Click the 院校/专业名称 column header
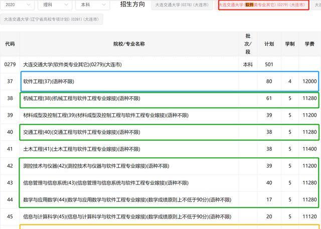The height and width of the screenshot is (229, 321). pos(129,44)
